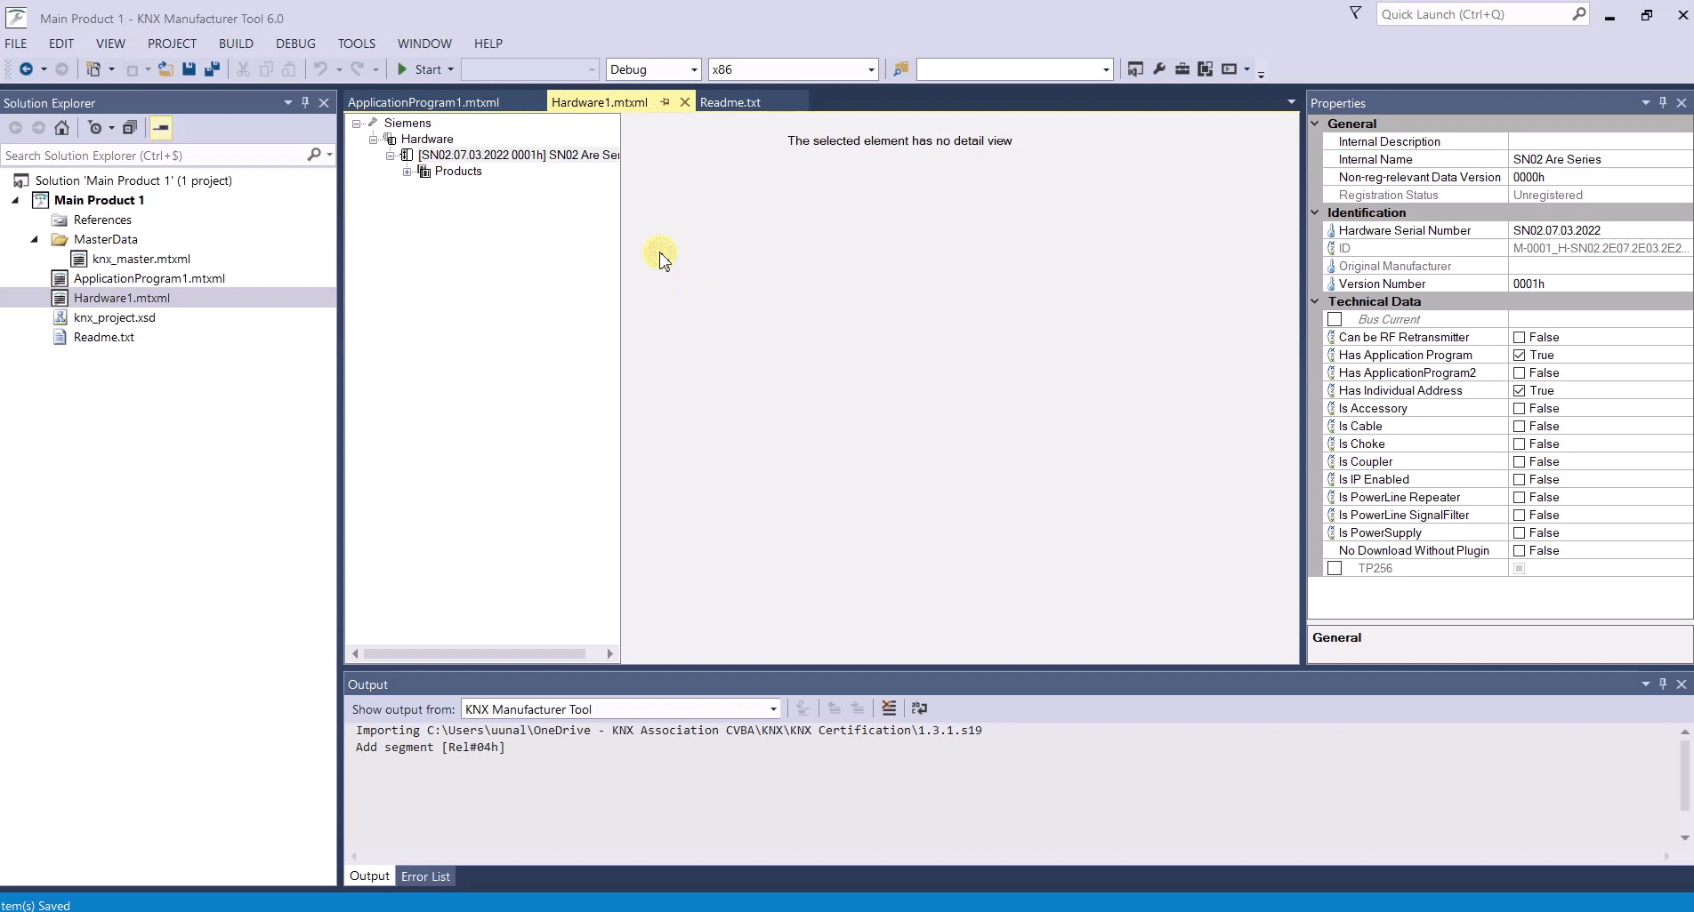
Task: Select knx_master.mtxml in Solution Explorer
Action: click(x=141, y=259)
